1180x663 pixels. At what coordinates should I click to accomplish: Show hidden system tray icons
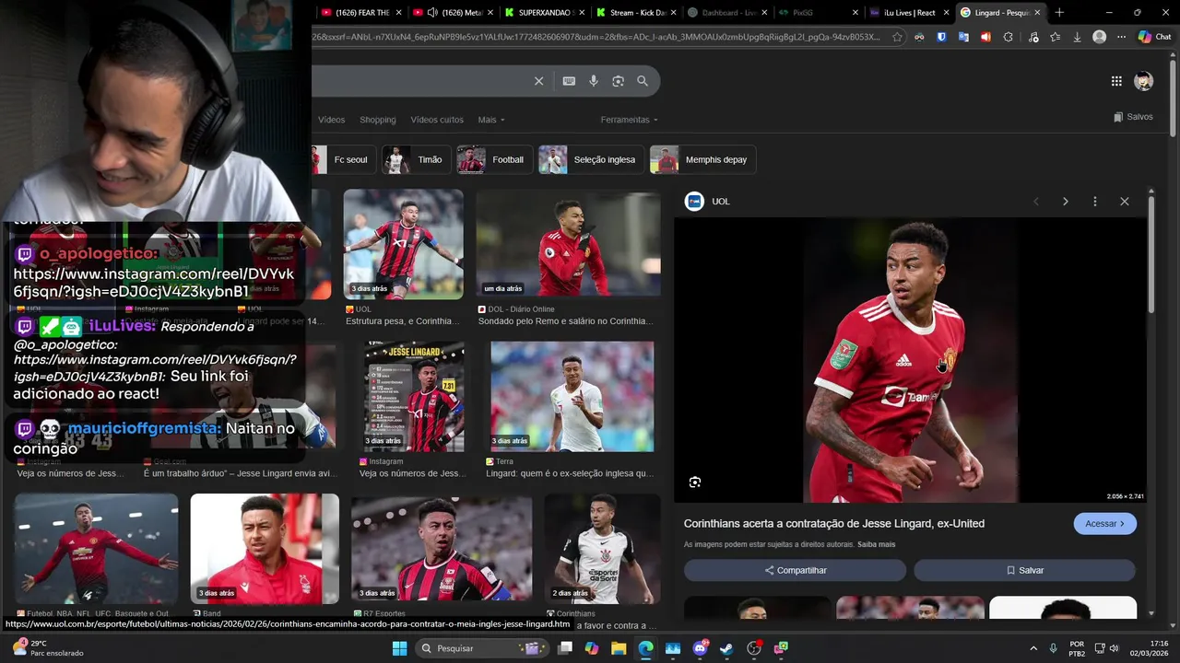click(x=1032, y=648)
